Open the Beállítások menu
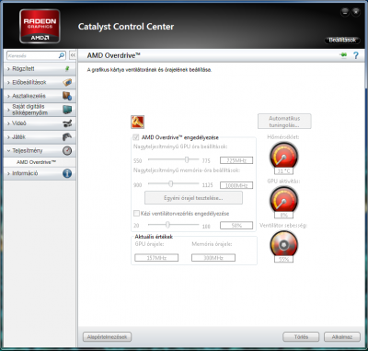 click(x=342, y=40)
